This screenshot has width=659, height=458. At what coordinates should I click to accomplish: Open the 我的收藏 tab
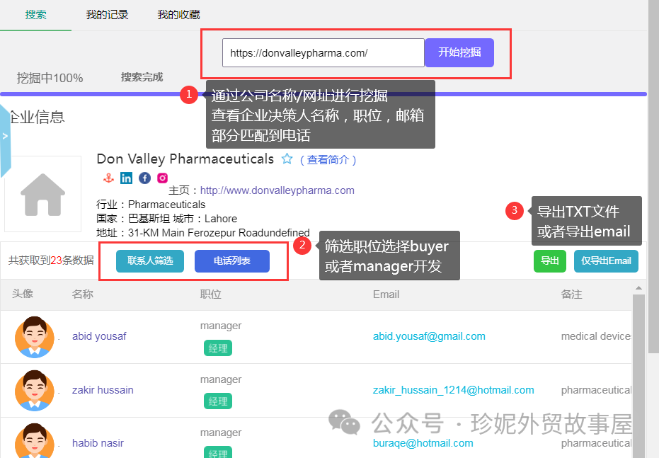(178, 15)
